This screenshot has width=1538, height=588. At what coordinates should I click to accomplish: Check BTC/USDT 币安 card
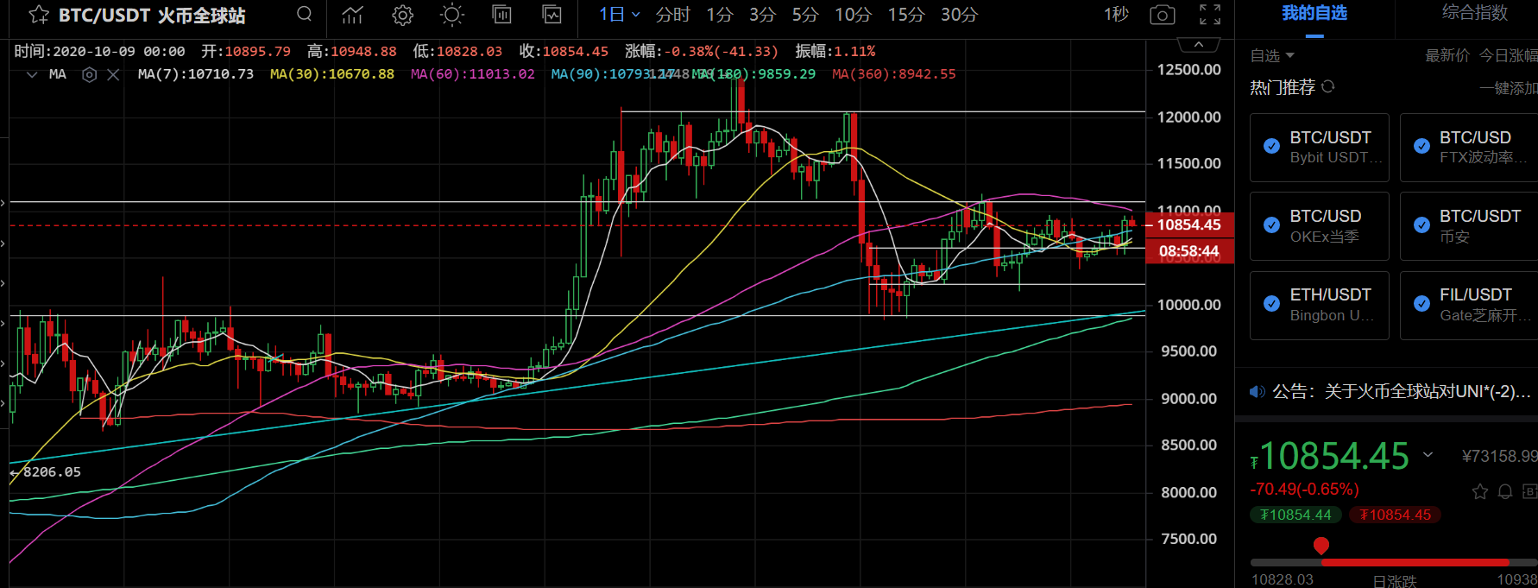point(1469,225)
